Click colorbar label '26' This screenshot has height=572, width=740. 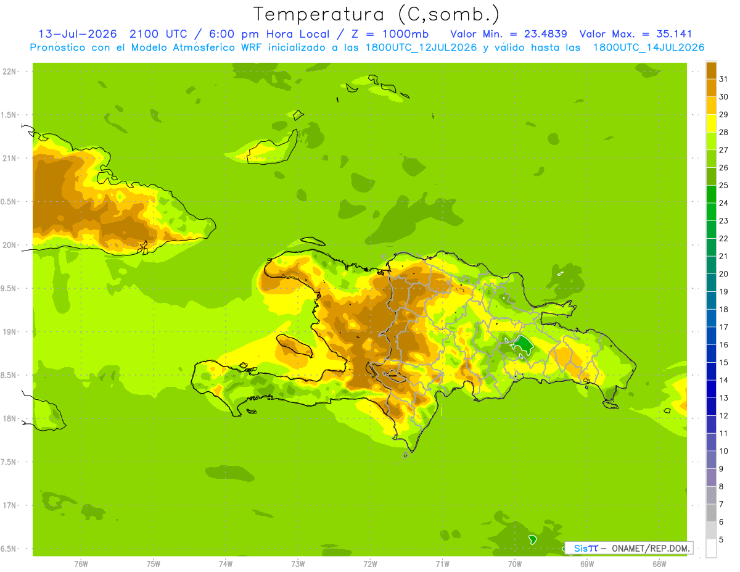click(x=724, y=168)
